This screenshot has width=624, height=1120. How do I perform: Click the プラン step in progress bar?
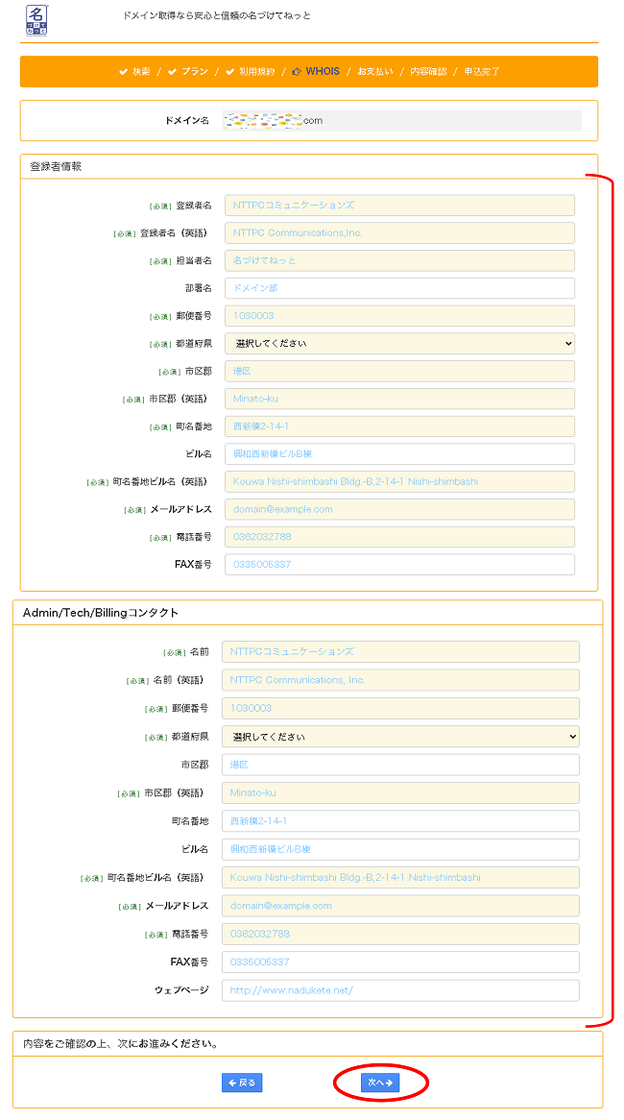(x=194, y=72)
